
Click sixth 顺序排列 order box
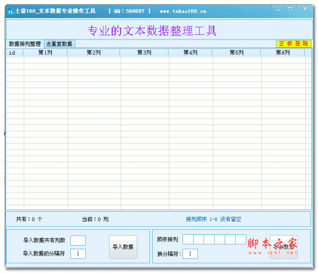(241, 239)
